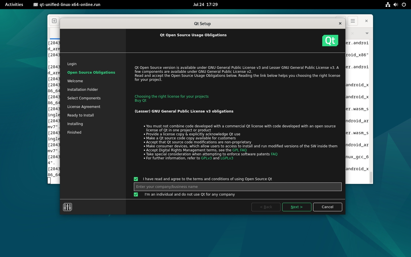Select the Installing step
The height and width of the screenshot is (257, 411).
click(75, 124)
